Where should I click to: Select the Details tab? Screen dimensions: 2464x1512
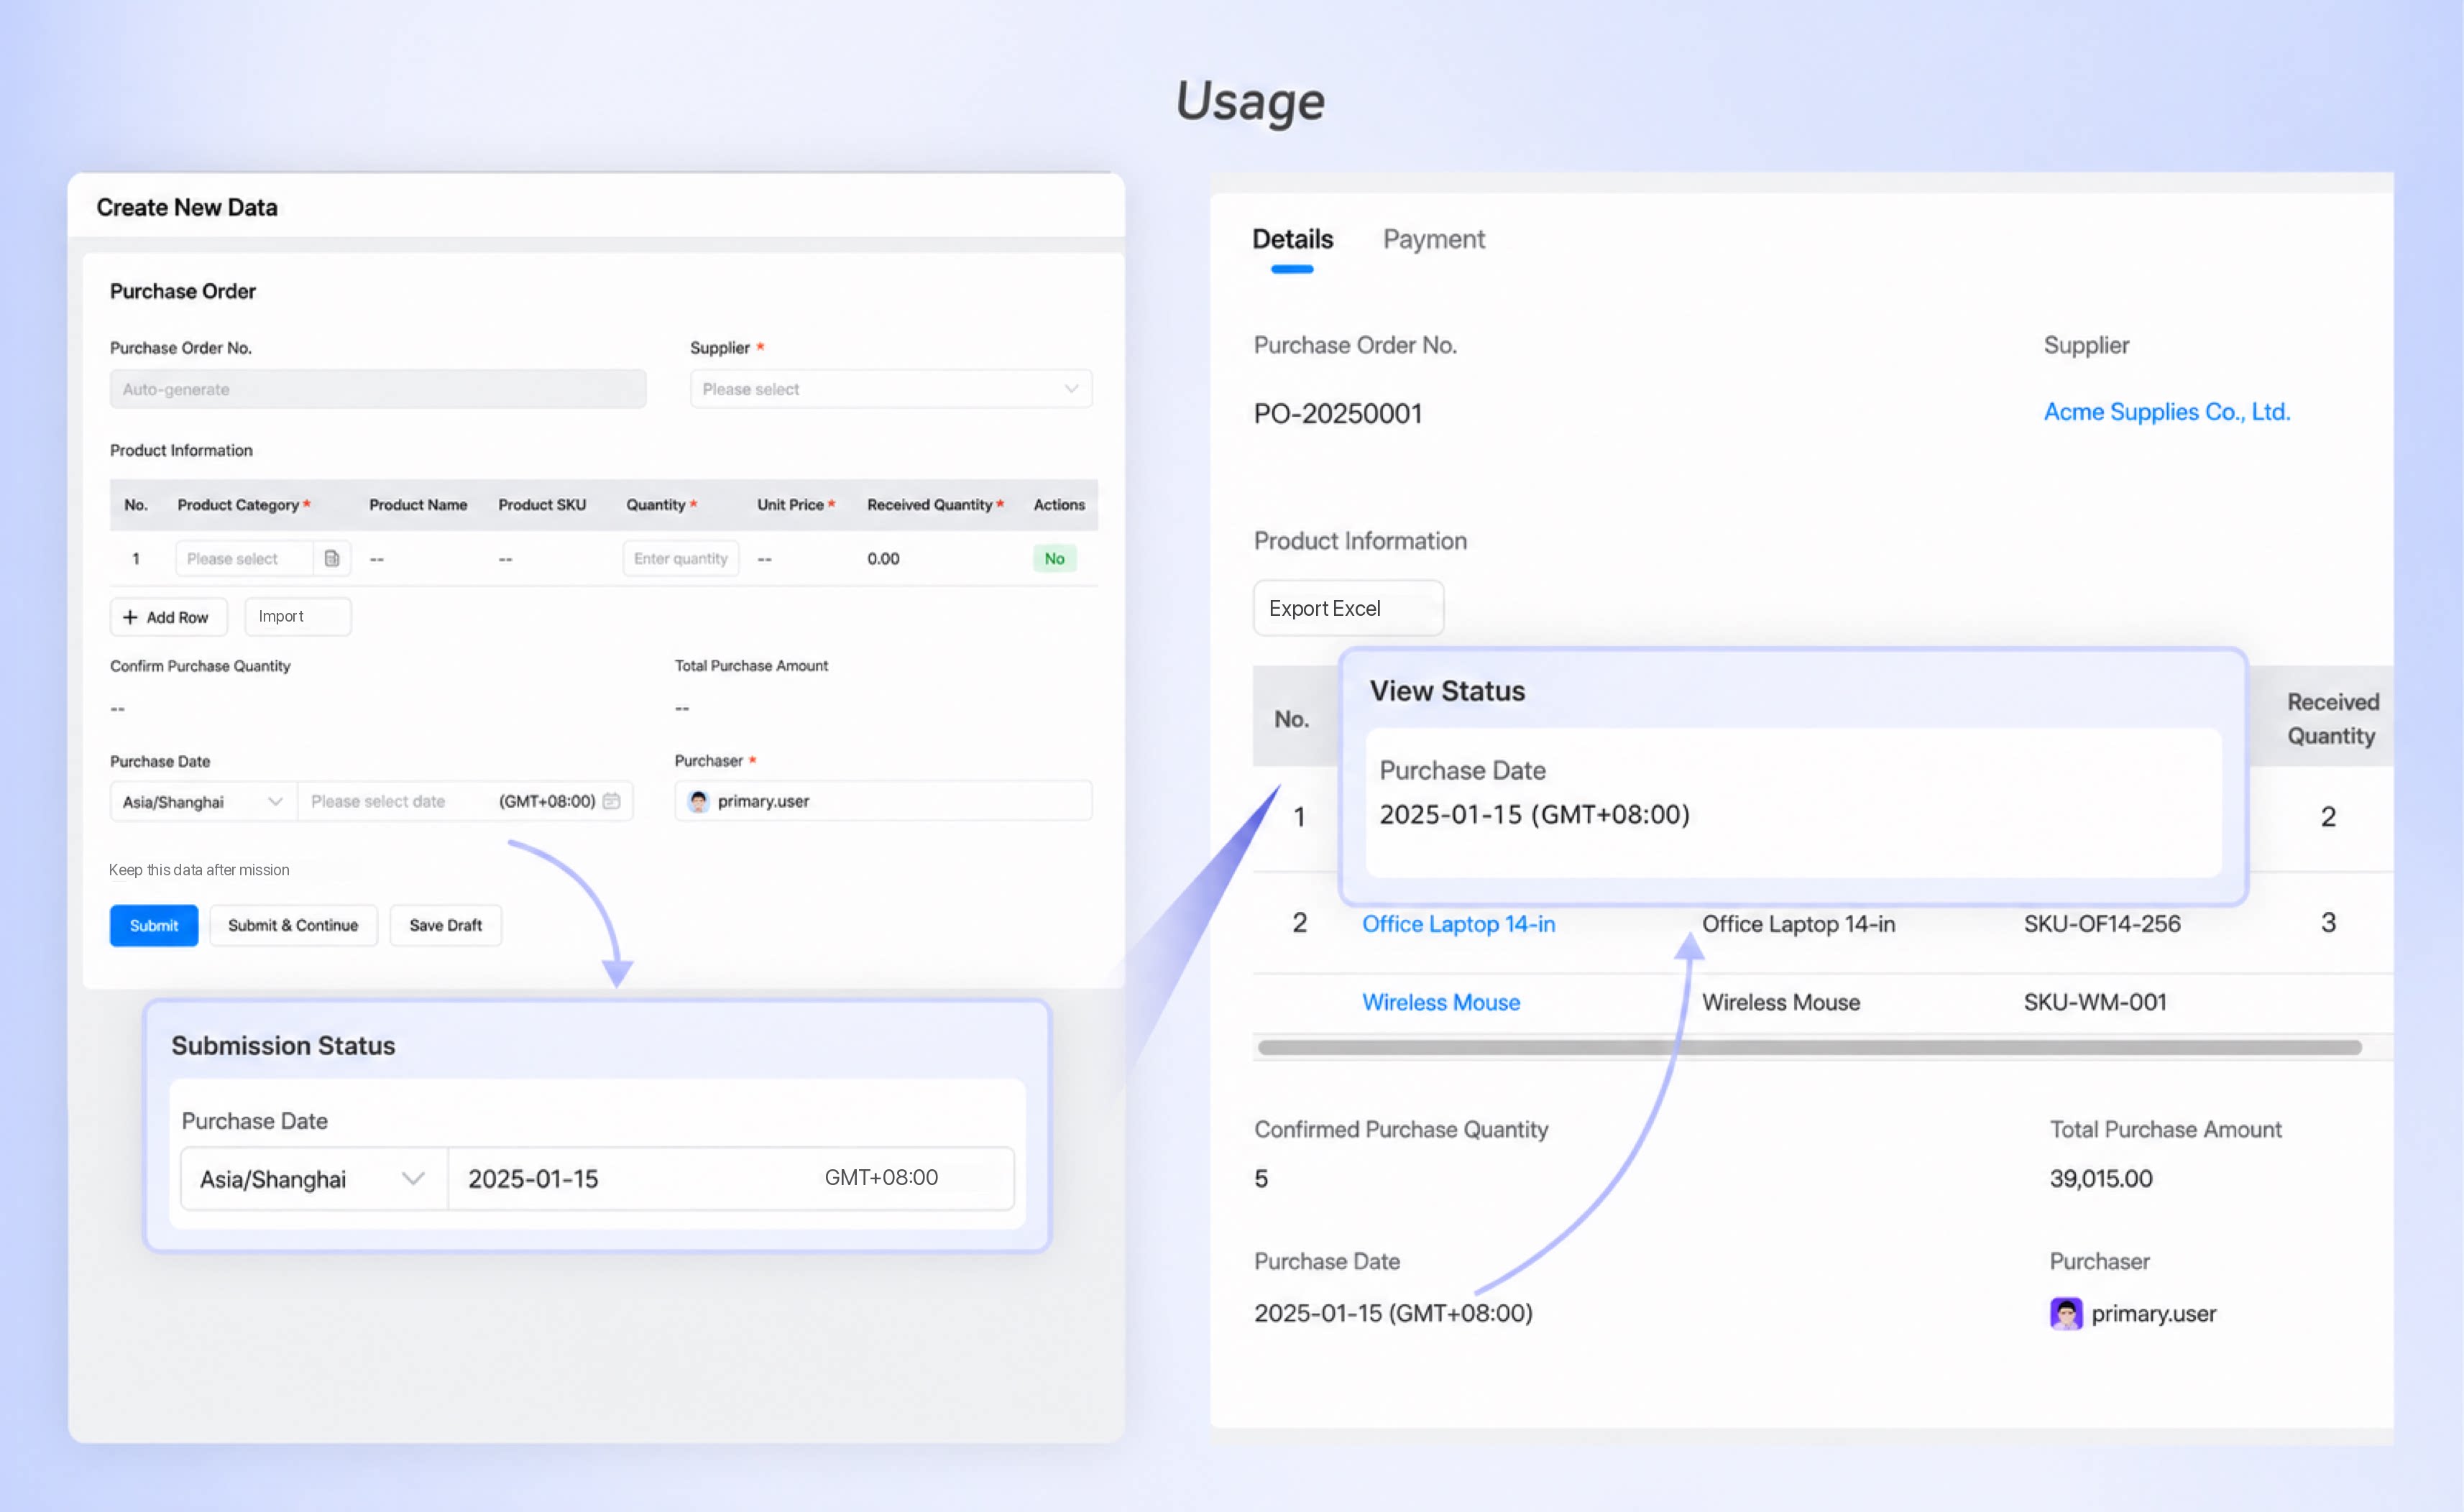(1292, 239)
